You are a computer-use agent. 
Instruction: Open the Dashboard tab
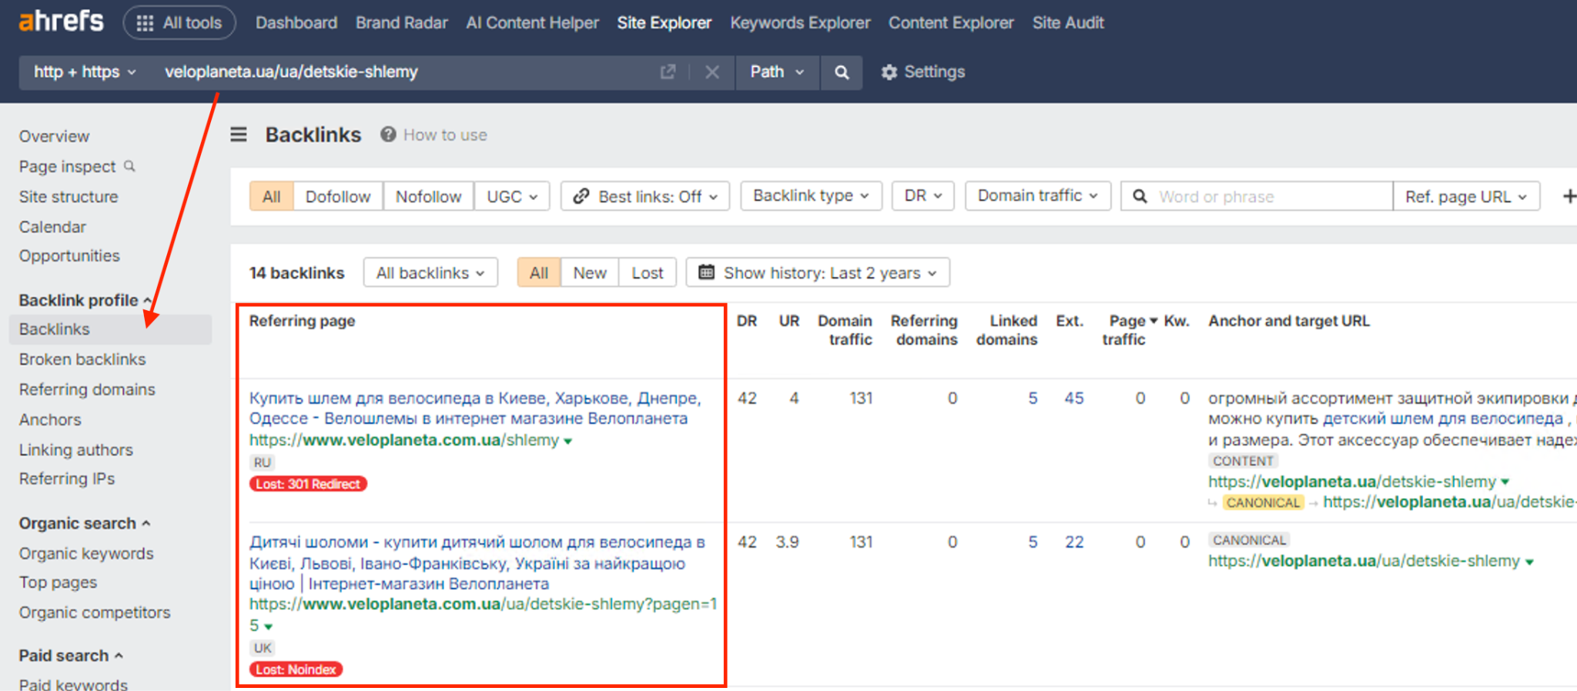[x=296, y=23]
